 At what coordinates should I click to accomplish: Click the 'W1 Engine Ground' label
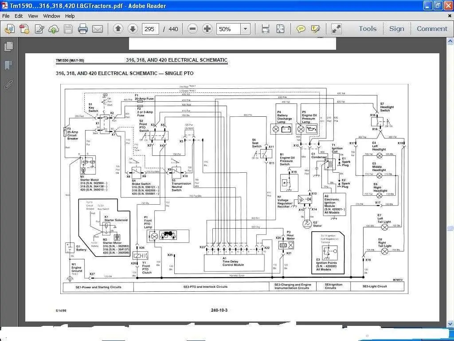click(x=77, y=268)
